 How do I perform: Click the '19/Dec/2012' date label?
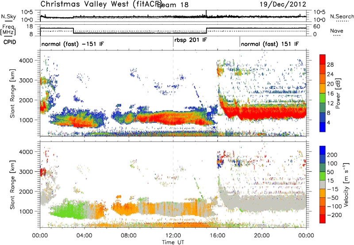(x=283, y=4)
